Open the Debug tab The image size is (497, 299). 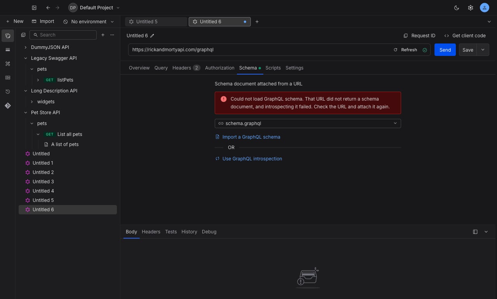(209, 232)
